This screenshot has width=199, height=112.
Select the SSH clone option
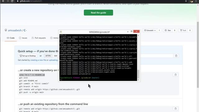(55, 56)
